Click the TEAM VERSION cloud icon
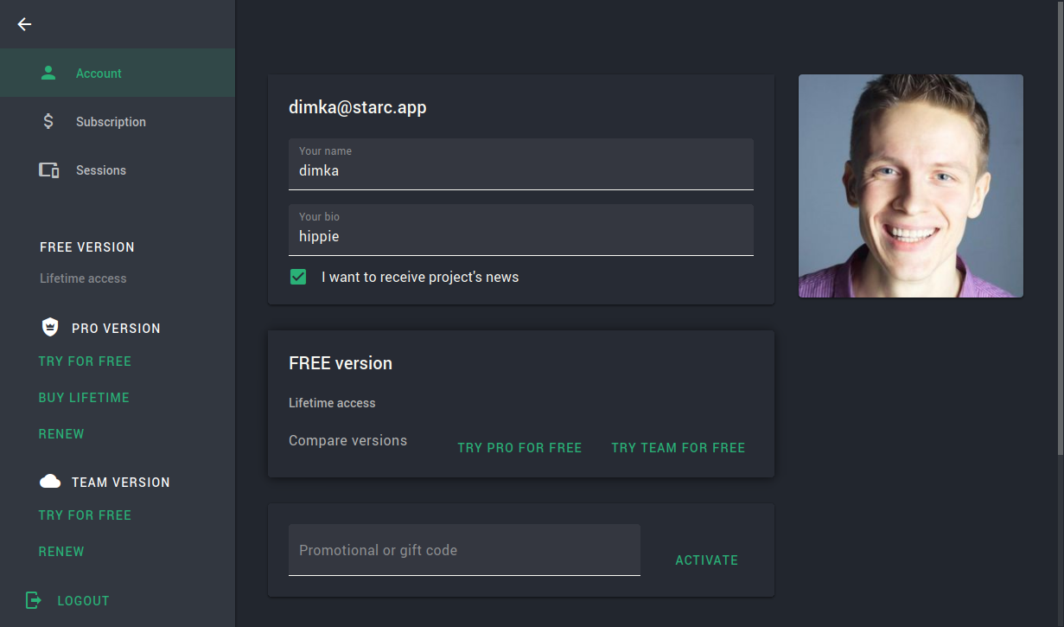 click(50, 481)
